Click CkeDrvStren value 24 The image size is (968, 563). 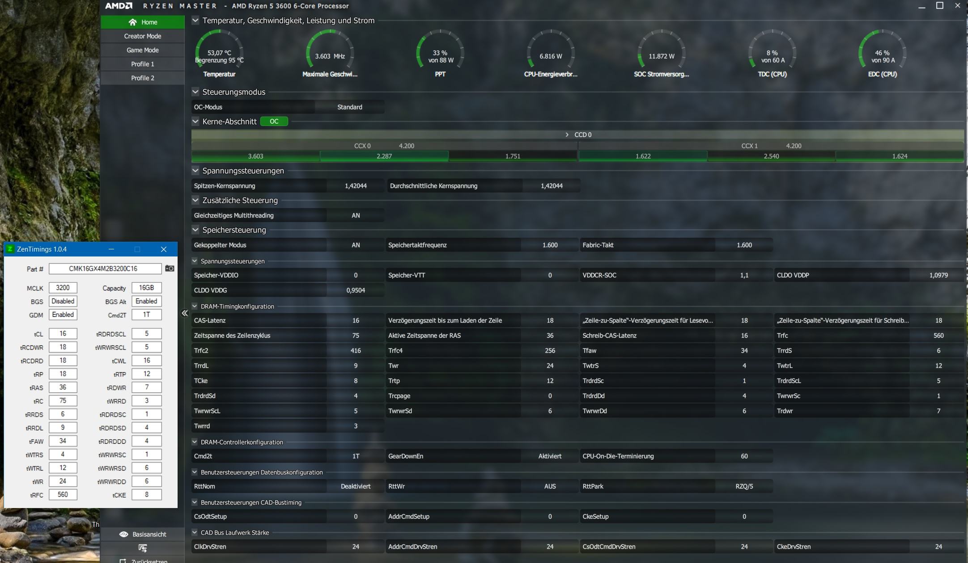[x=938, y=546]
